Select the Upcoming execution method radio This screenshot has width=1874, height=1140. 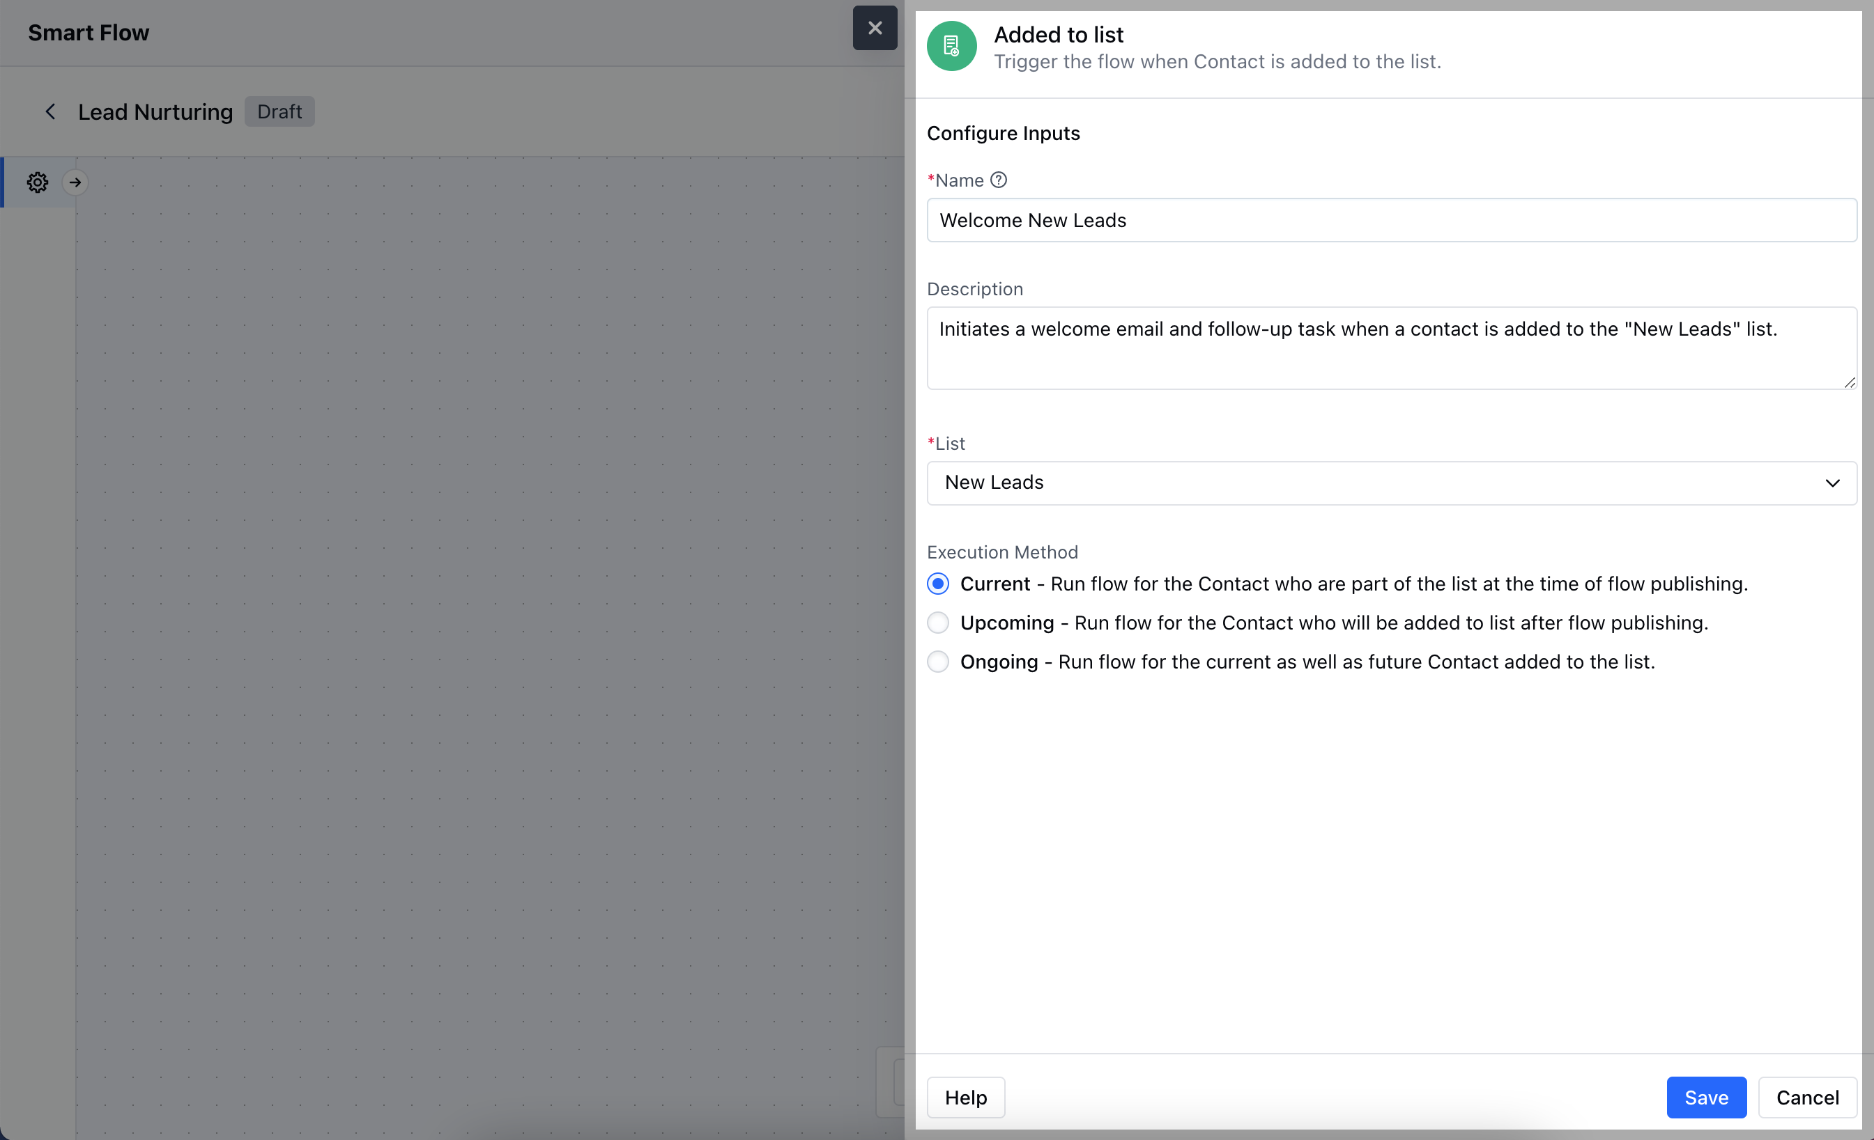coord(938,623)
